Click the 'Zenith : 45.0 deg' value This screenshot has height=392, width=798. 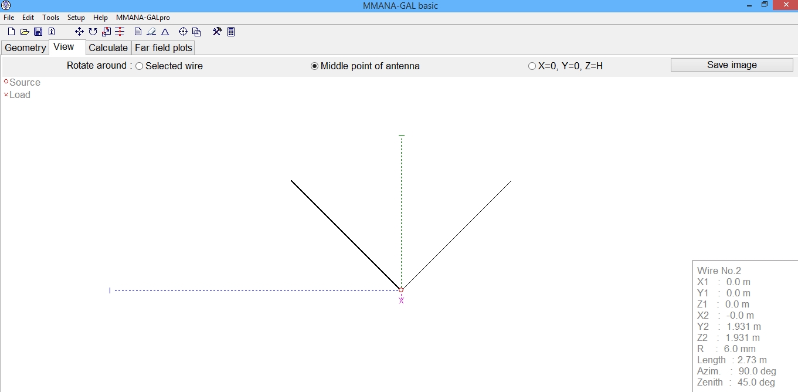pos(736,382)
